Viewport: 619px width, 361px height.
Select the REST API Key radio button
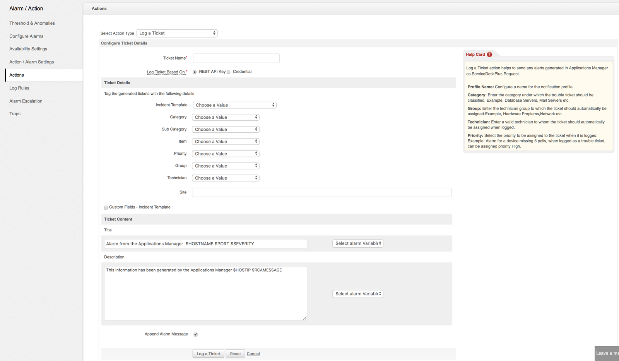pyautogui.click(x=195, y=72)
